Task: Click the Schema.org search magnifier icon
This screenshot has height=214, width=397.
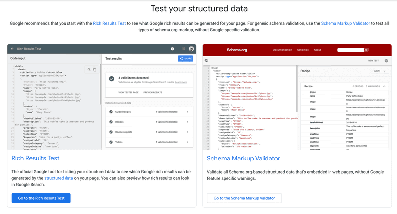Action: pyautogui.click(x=366, y=50)
